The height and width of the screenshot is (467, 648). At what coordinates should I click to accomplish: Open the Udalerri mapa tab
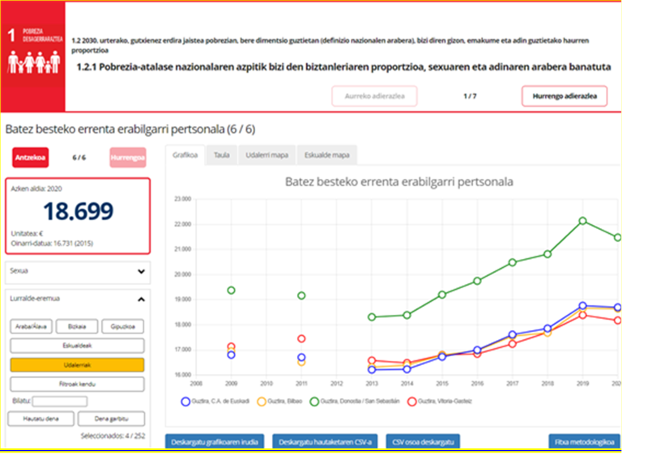point(265,154)
